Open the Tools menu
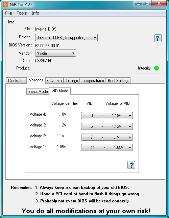Screen dimensions: 169x218 (22, 13)
